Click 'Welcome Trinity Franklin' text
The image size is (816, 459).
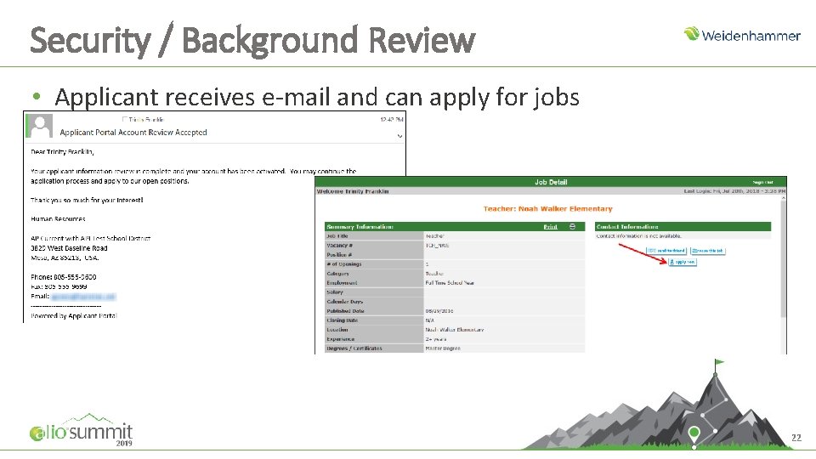tap(352, 191)
